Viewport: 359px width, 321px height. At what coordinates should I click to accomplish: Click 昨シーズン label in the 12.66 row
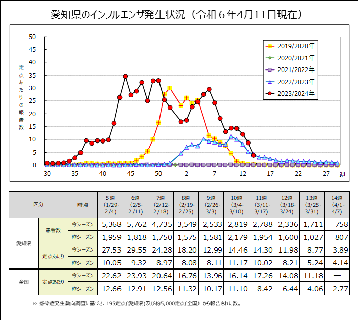click(x=83, y=289)
